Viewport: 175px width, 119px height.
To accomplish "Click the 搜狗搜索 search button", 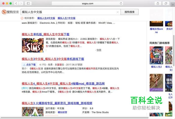I will click(x=129, y=12).
